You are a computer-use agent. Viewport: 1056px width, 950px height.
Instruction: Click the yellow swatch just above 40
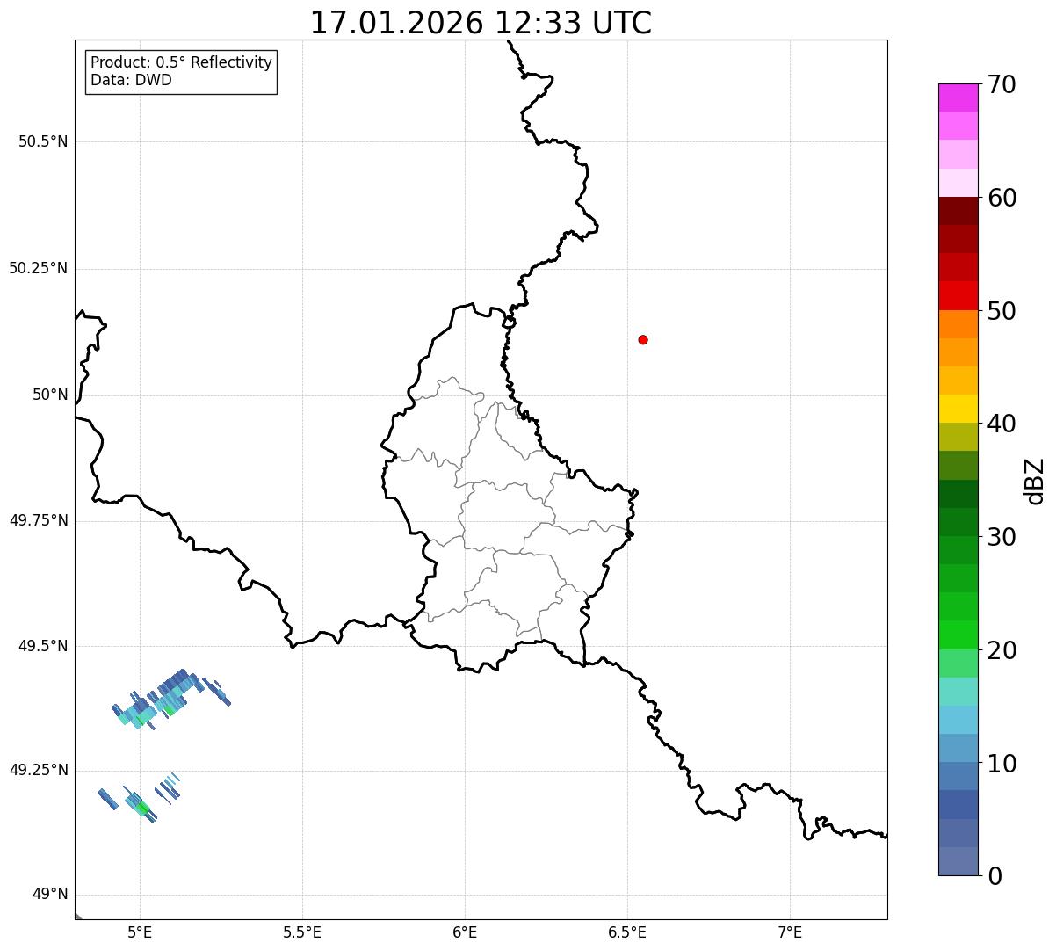tap(958, 409)
